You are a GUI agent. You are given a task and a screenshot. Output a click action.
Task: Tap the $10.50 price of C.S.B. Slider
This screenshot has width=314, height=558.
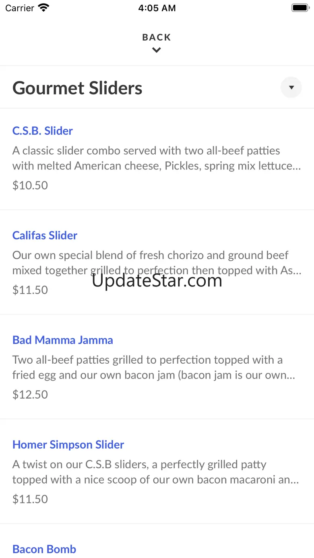tap(30, 185)
